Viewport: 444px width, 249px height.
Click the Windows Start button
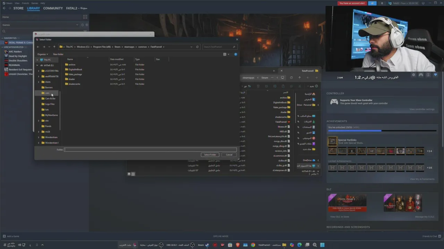click(322, 245)
